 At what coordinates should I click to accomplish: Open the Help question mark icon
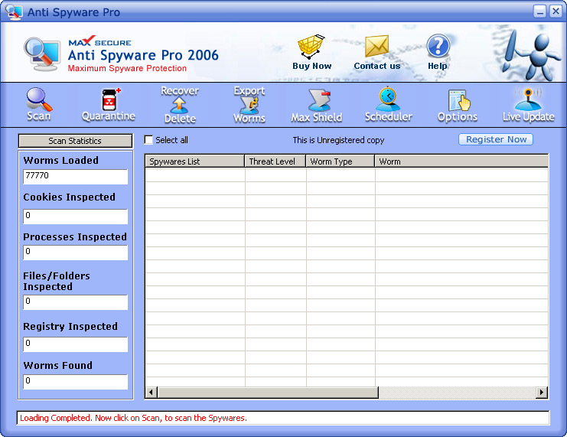[438, 47]
